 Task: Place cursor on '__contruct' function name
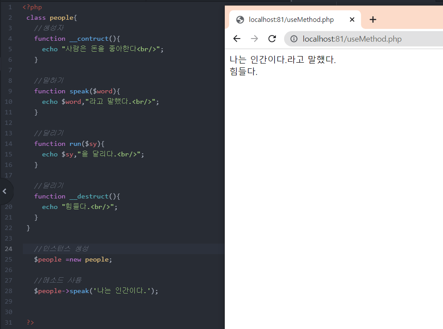pyautogui.click(x=89, y=39)
